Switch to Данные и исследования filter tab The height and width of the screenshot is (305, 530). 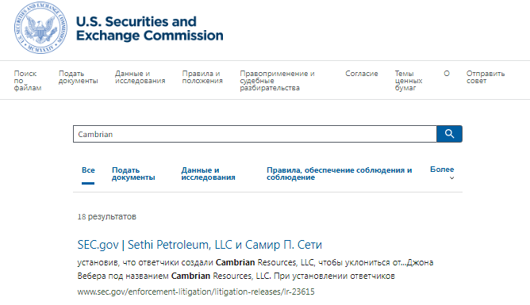pos(208,173)
